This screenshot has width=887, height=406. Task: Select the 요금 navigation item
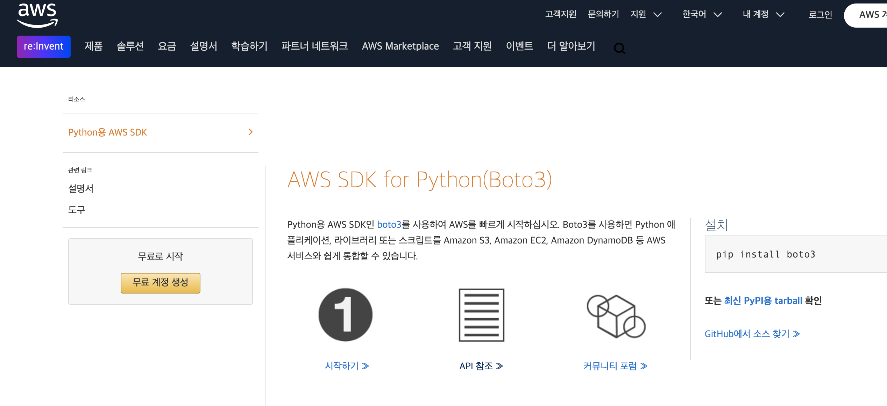(168, 46)
